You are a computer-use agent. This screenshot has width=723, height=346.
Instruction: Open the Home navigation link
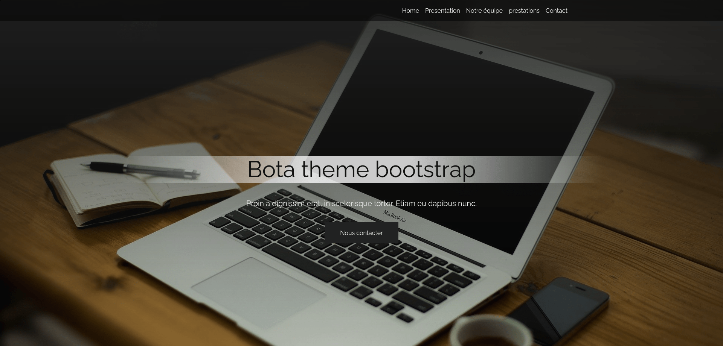coord(410,11)
